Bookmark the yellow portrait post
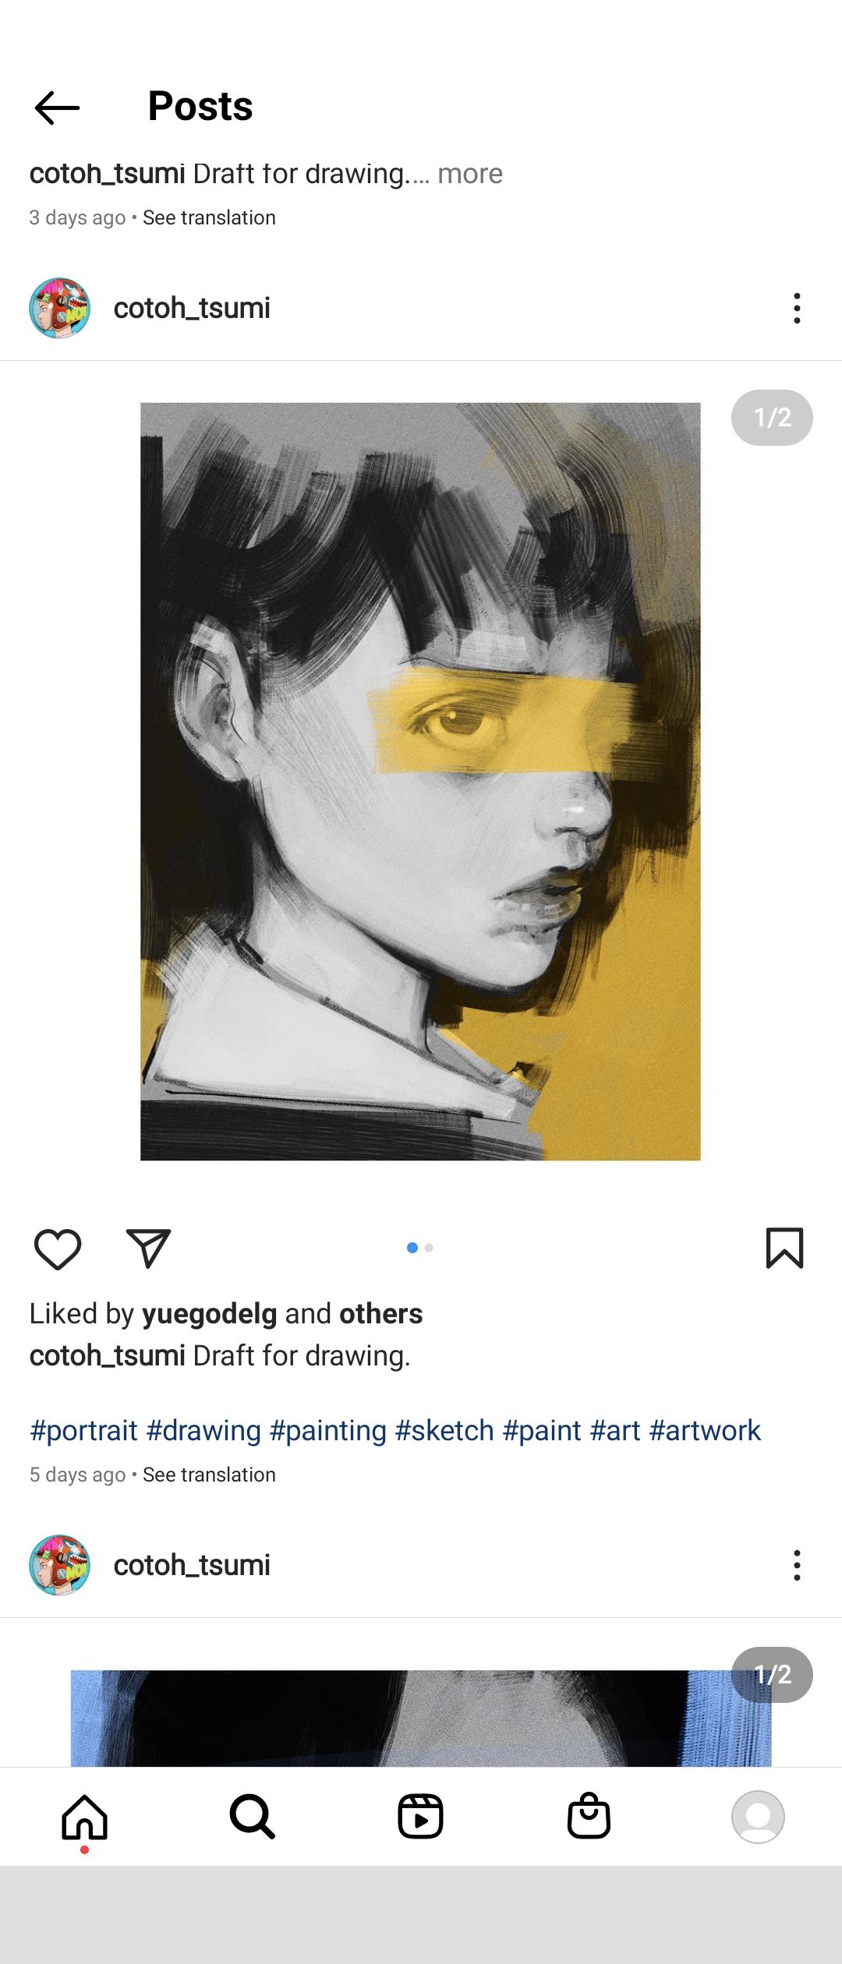The height and width of the screenshot is (1964, 842). coord(784,1249)
